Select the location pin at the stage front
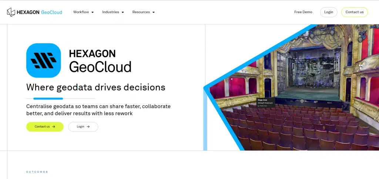The image size is (379, 179). tap(302, 101)
